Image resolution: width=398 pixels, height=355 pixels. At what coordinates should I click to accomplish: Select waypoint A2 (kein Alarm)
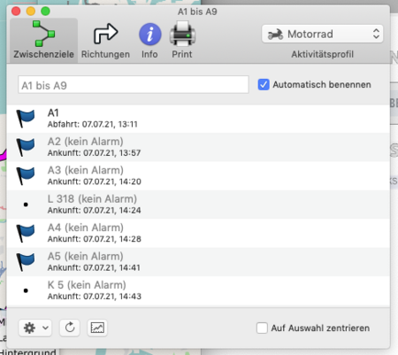coord(198,147)
